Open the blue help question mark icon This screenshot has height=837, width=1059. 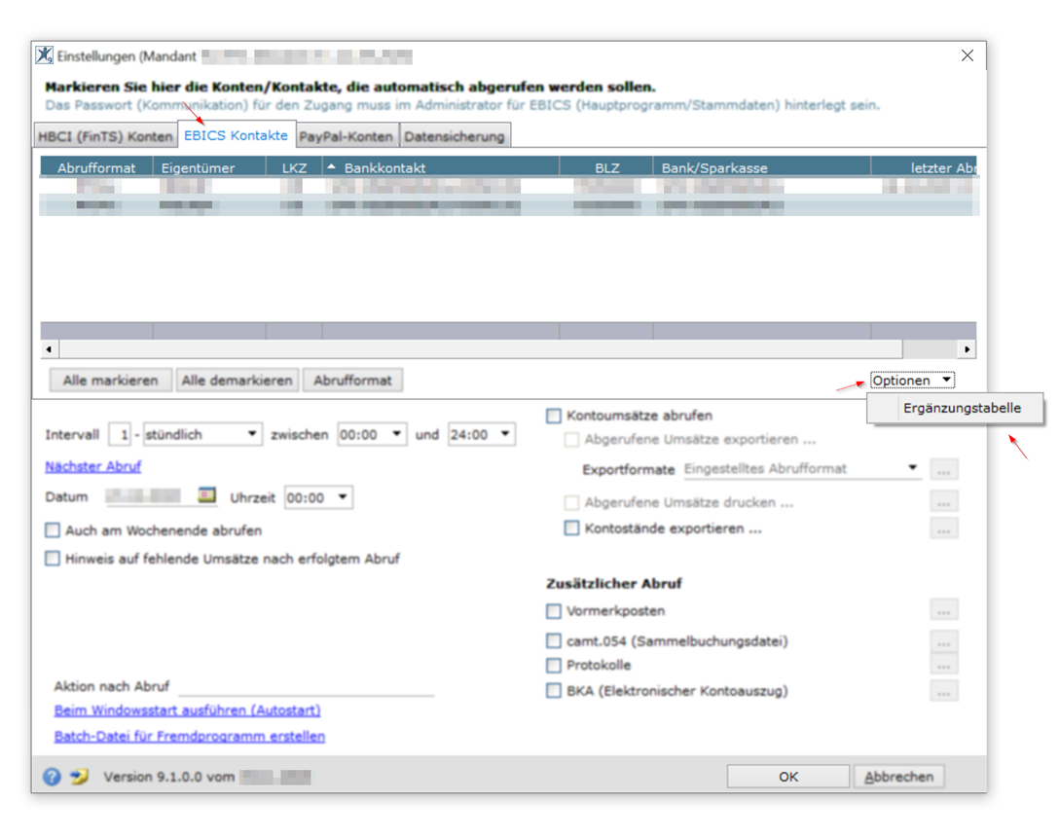pyautogui.click(x=52, y=777)
